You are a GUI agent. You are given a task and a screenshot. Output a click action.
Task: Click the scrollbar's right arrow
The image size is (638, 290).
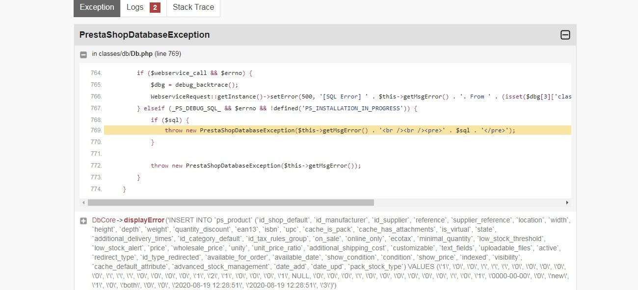click(x=567, y=202)
